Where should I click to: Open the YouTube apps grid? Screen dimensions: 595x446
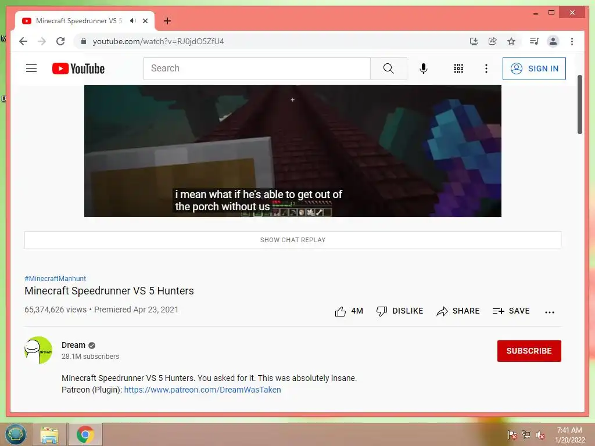[x=458, y=69]
